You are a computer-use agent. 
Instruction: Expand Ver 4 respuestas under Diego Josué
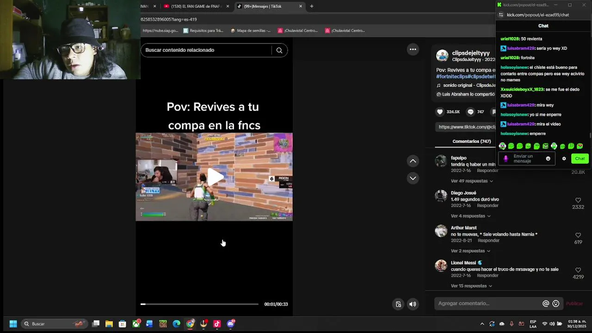coord(471,216)
